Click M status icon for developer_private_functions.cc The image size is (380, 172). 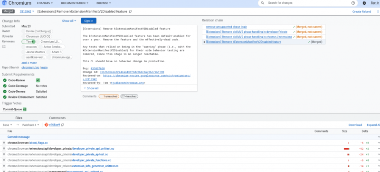pyautogui.click(x=4, y=160)
